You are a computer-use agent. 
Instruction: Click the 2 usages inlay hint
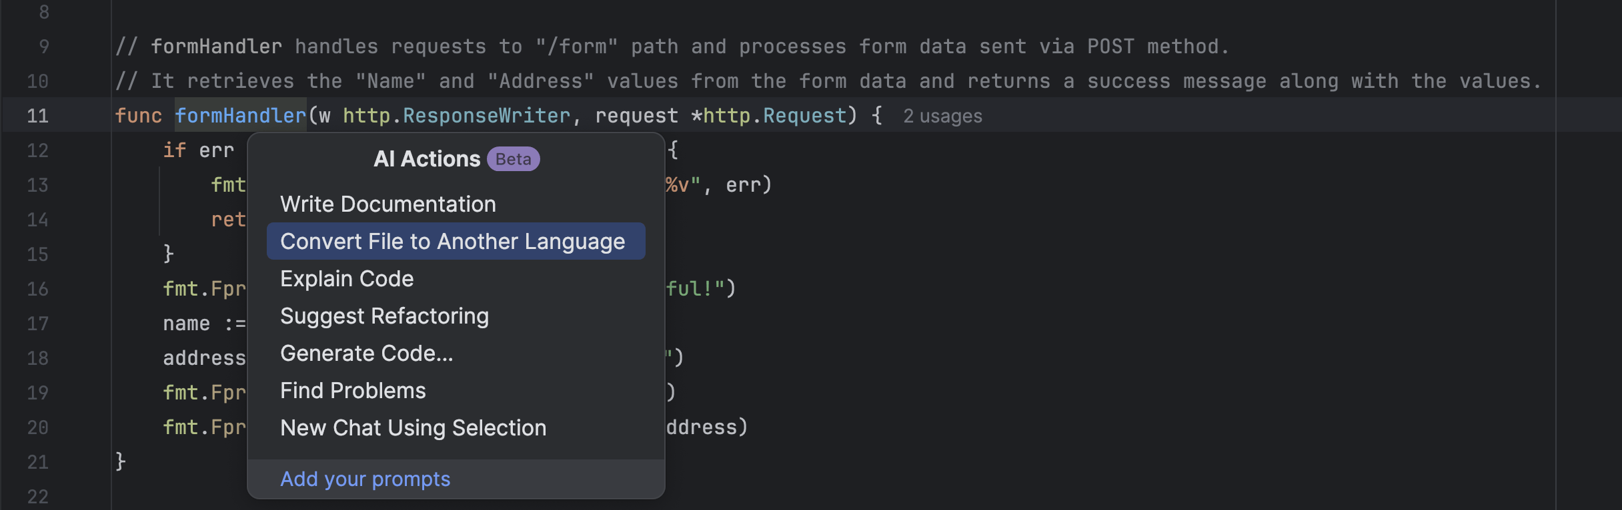coord(942,117)
